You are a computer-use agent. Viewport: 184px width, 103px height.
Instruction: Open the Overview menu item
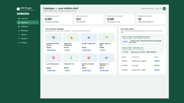click(x=28, y=18)
